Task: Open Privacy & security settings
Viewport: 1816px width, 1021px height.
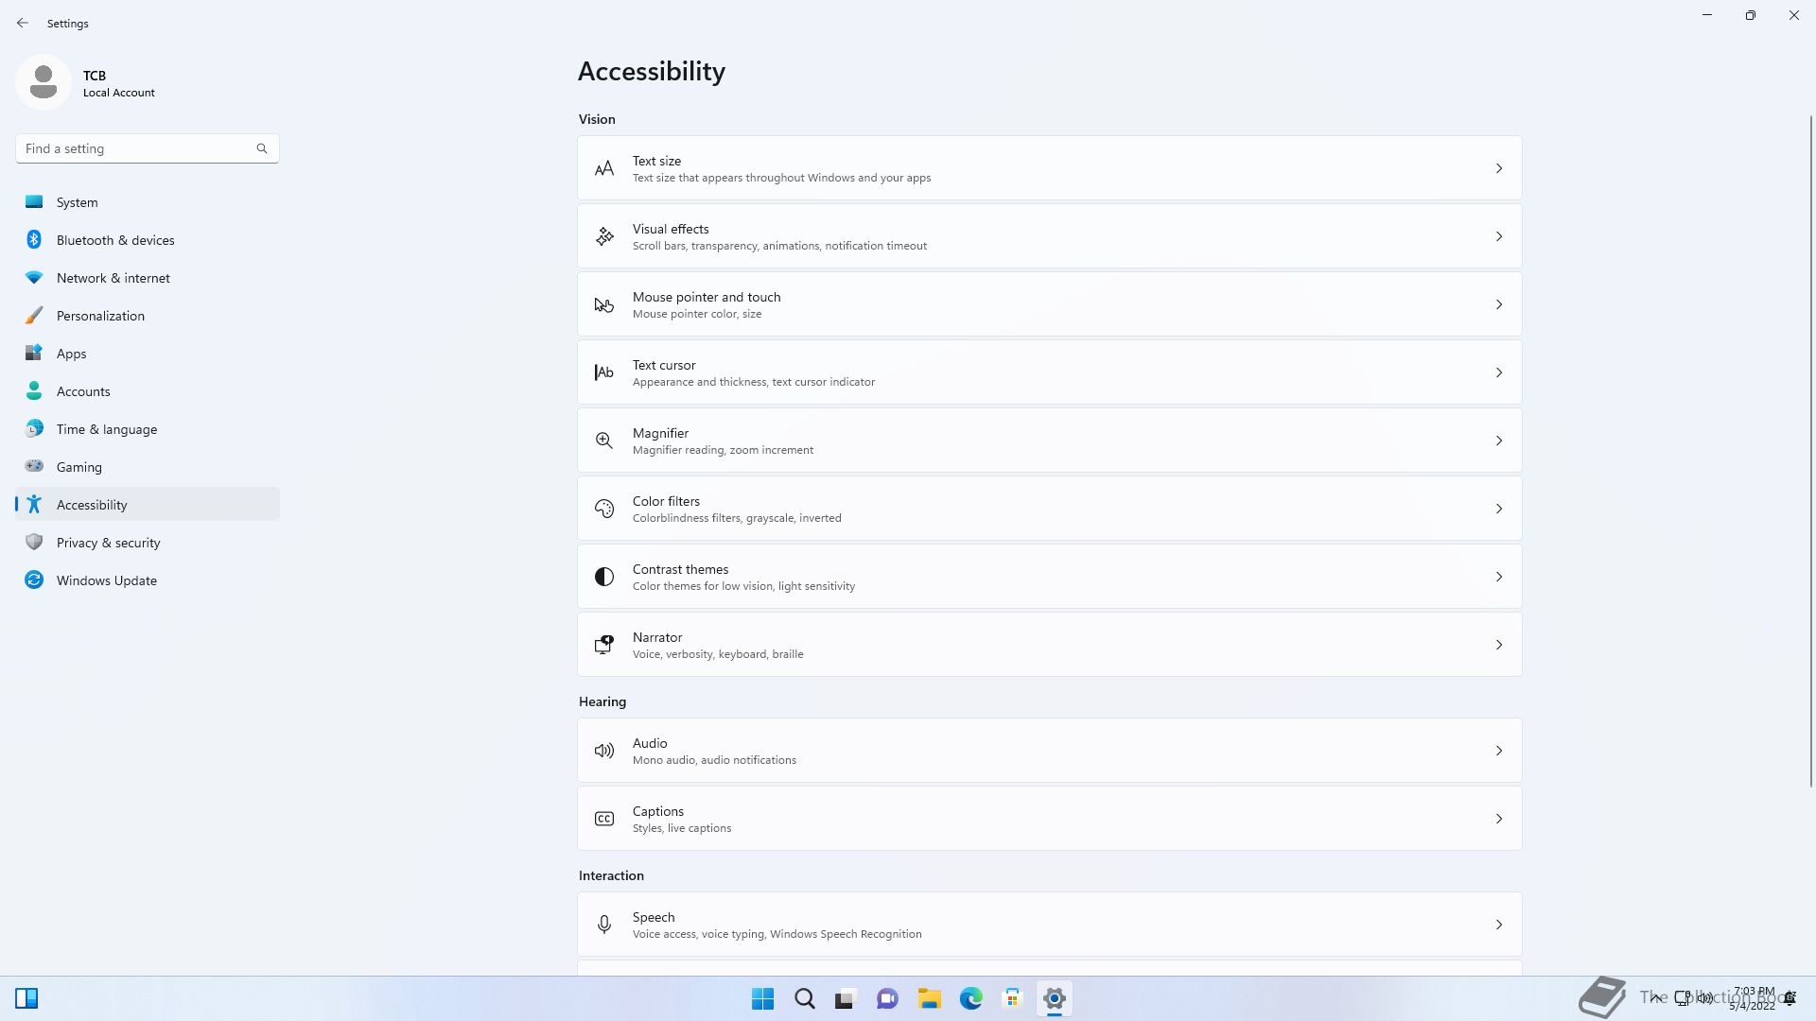Action: point(108,543)
